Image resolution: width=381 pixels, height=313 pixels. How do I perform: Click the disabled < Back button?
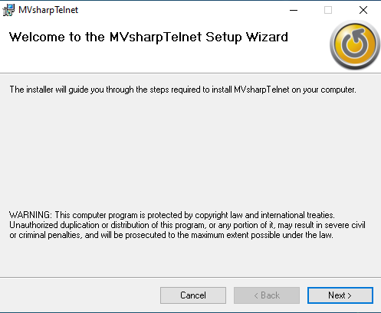coord(267,295)
